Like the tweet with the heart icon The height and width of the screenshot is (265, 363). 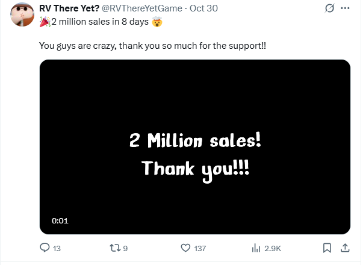(185, 248)
